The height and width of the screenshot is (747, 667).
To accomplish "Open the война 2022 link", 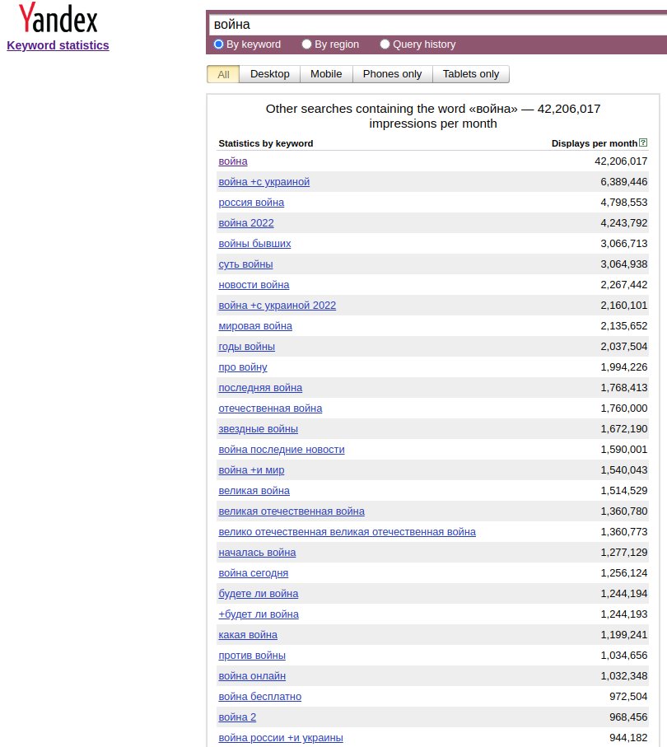I will (x=246, y=223).
